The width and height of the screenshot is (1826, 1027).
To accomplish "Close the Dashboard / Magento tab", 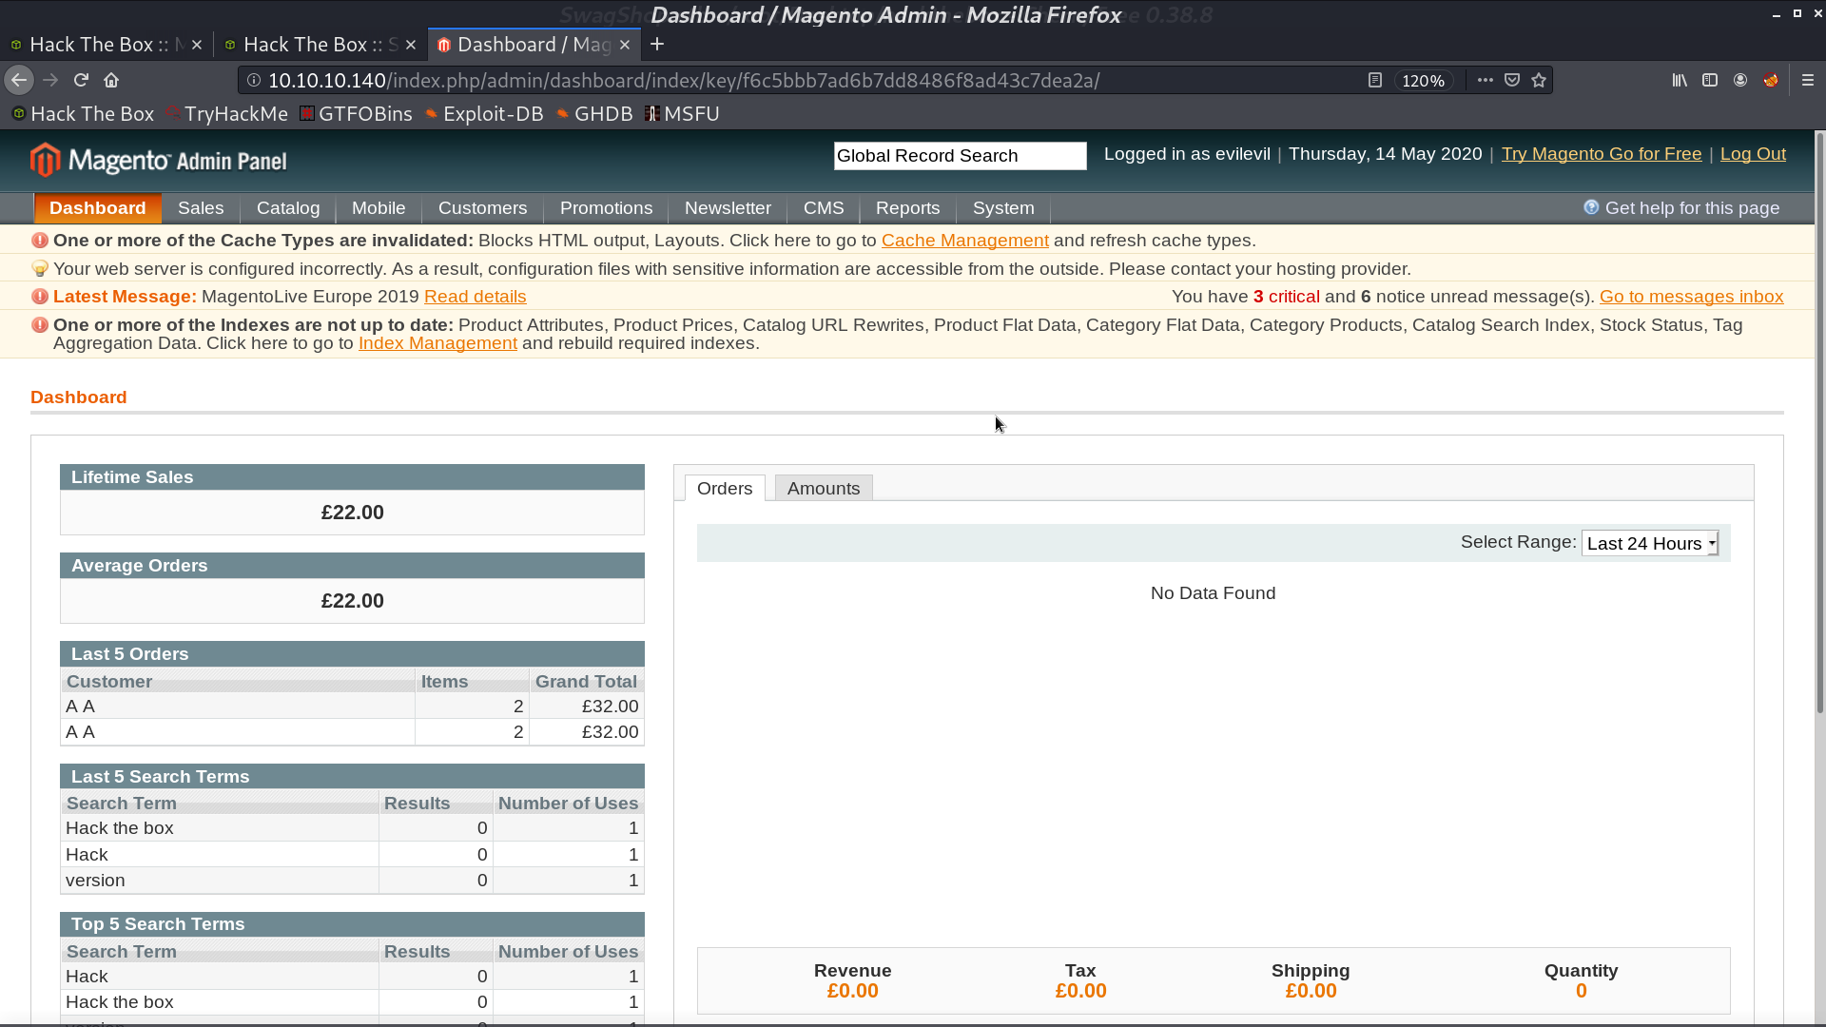I will [625, 45].
